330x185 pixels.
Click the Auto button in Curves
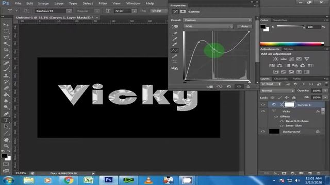pyautogui.click(x=244, y=26)
